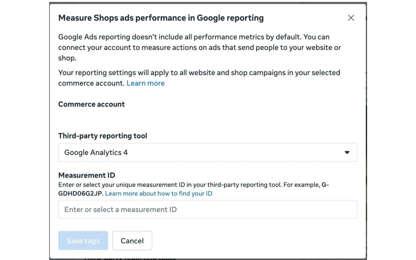Click the Third-party reporting tool label
The width and height of the screenshot is (416, 260).
pyautogui.click(x=103, y=136)
